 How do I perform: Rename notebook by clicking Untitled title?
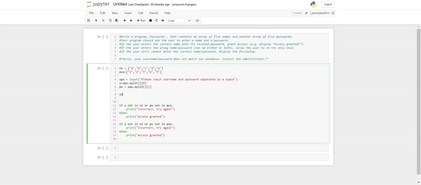120,4
